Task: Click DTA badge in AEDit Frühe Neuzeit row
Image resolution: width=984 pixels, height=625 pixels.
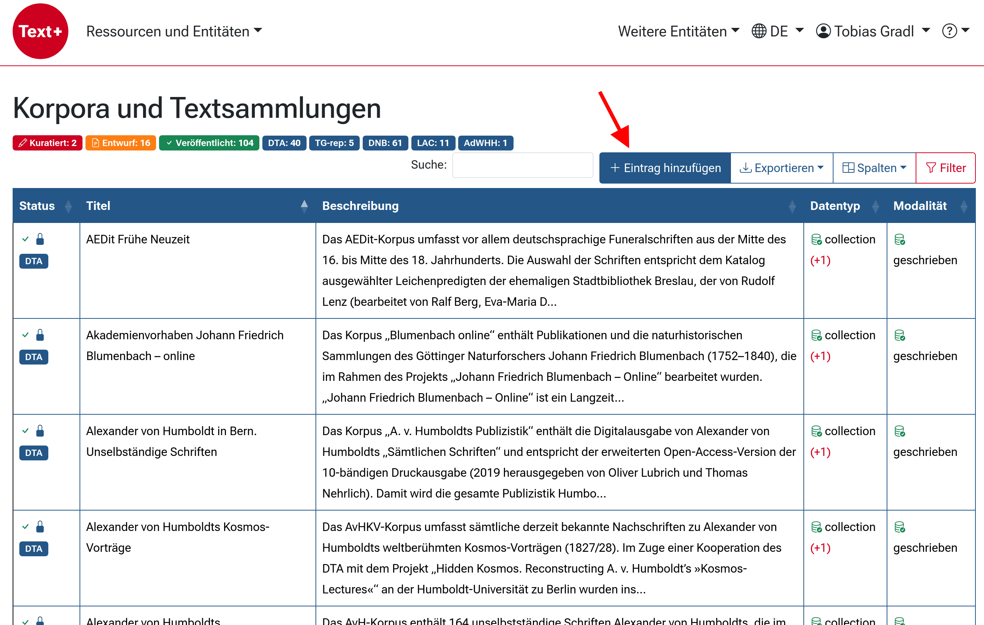Action: 33,261
